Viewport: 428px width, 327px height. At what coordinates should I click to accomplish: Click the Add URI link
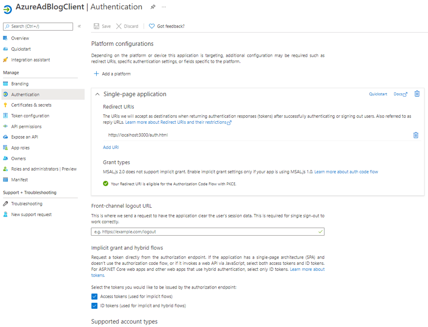click(111, 147)
